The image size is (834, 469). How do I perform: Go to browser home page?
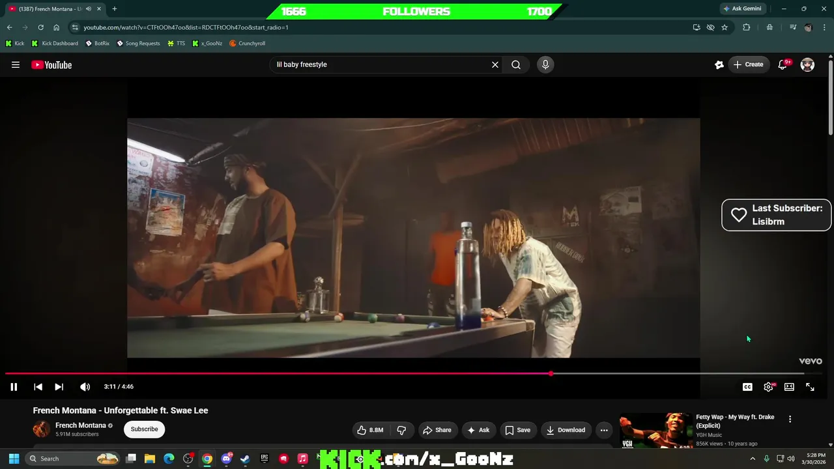tap(56, 27)
